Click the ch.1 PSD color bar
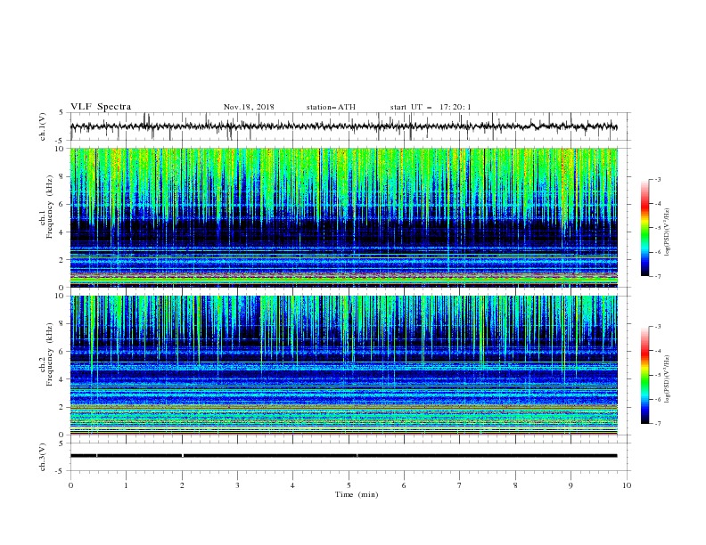Viewport: 706px width, 545px height. 645,228
